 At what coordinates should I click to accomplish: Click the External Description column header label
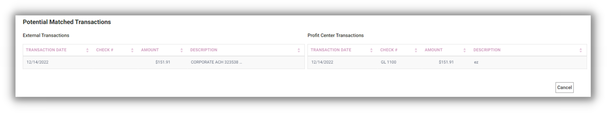[x=204, y=50]
